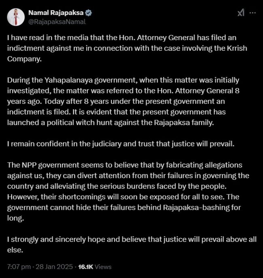Click the paragraph beginning The NPP government
Screen dimensions: 263x278
tap(128, 192)
